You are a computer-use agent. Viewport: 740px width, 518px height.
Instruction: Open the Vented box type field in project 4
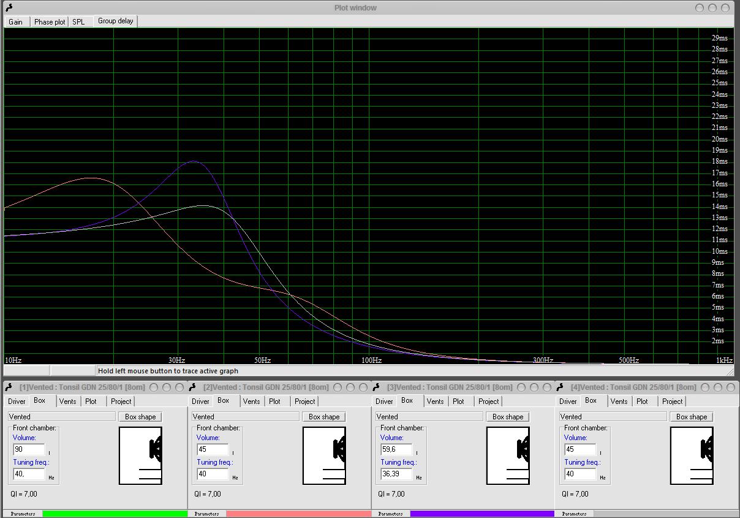pos(613,417)
